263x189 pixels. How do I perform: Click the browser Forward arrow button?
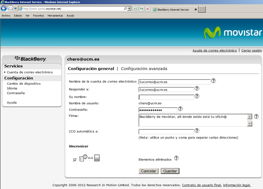pyautogui.click(x=10, y=8)
